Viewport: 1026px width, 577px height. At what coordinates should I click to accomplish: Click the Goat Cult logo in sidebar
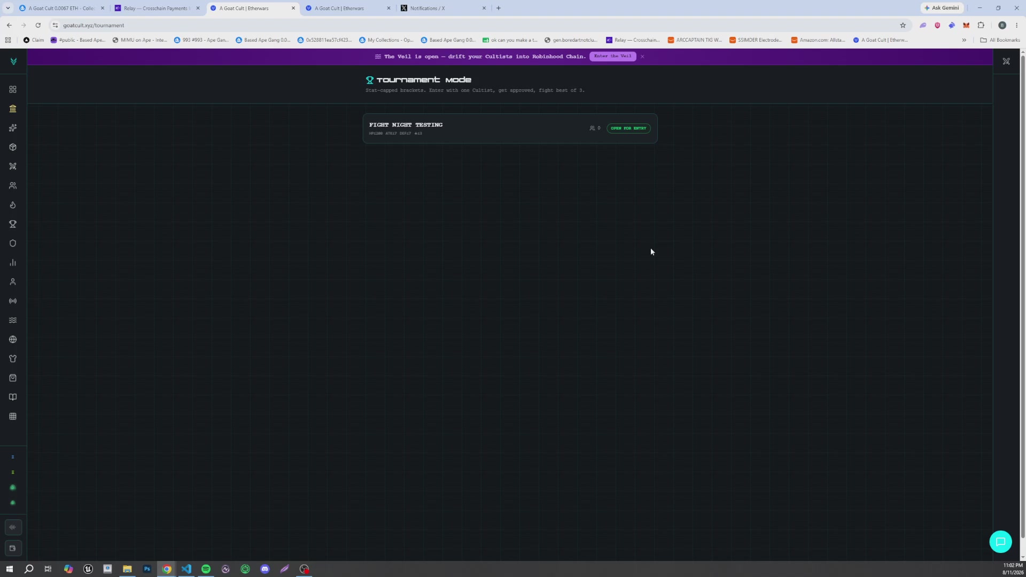click(x=13, y=61)
